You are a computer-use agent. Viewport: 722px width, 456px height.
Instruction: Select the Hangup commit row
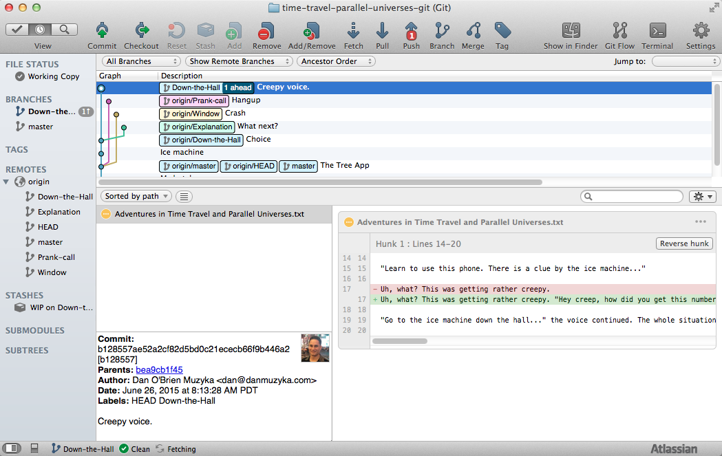pyautogui.click(x=404, y=100)
